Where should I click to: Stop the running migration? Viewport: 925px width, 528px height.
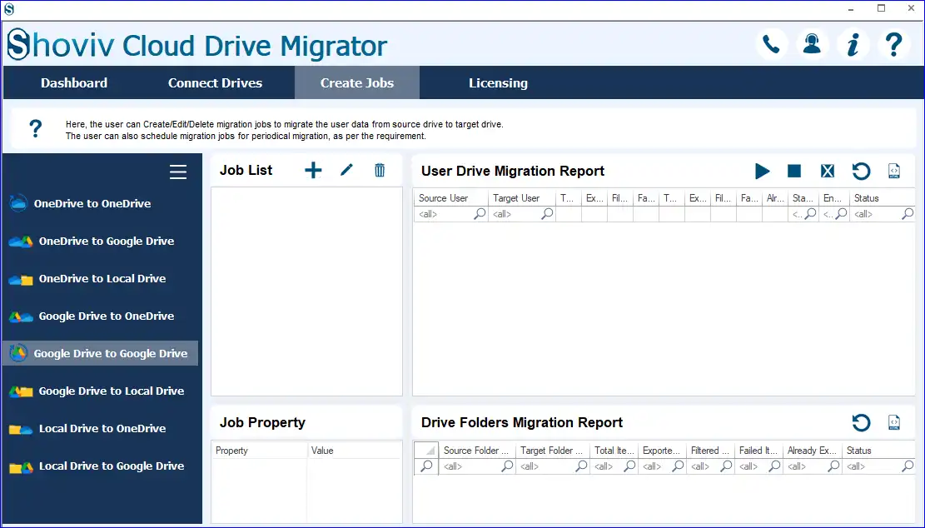coord(793,171)
